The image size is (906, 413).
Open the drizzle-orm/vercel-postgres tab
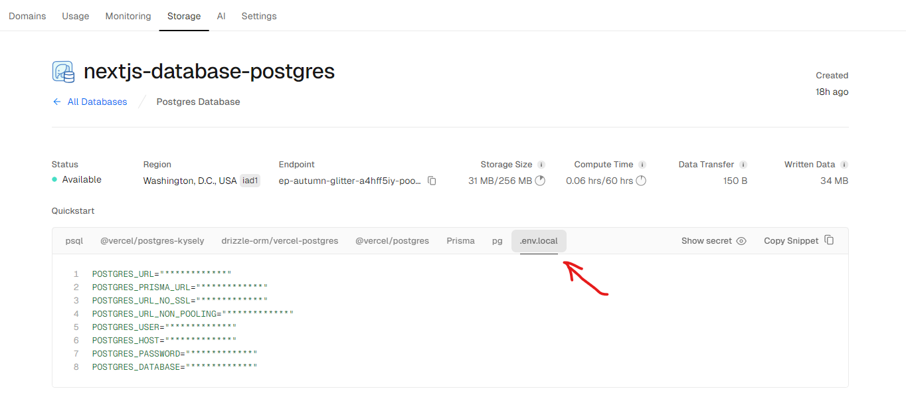(280, 241)
